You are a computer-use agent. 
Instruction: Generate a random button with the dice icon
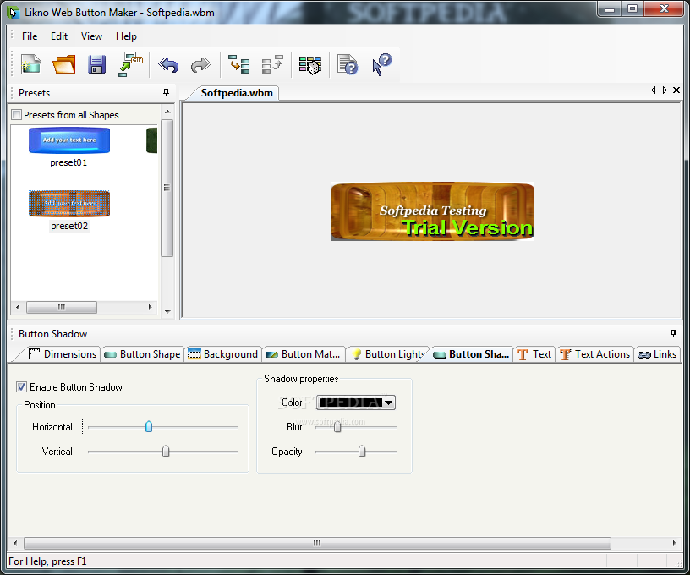coord(310,65)
